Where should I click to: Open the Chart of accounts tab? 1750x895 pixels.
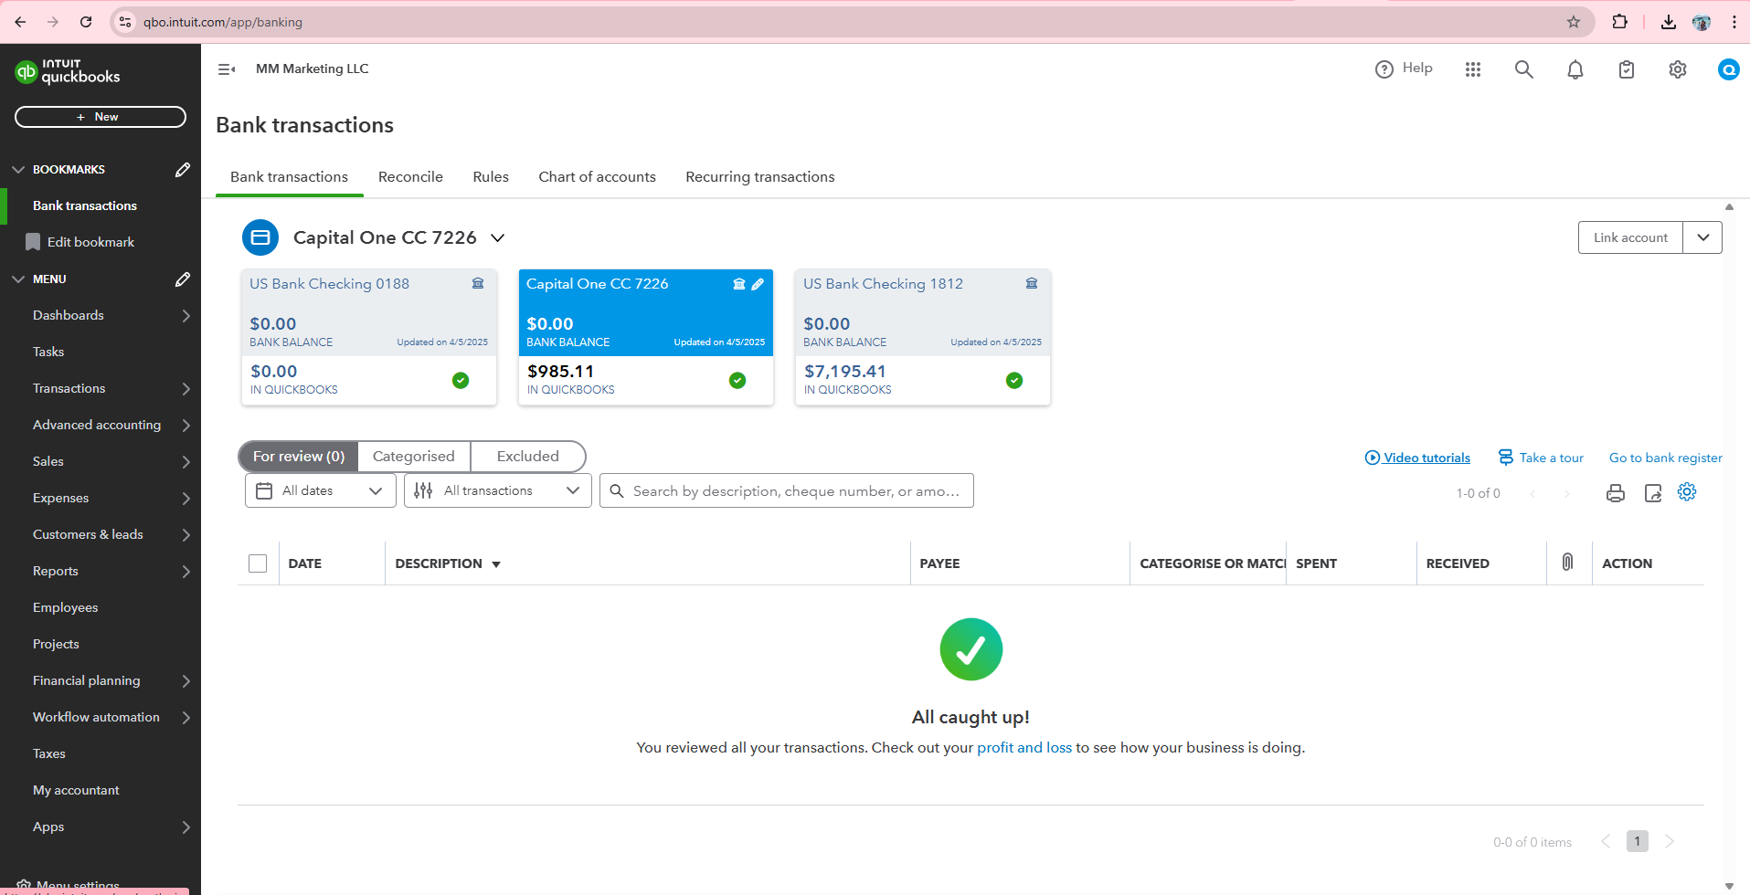pos(597,177)
